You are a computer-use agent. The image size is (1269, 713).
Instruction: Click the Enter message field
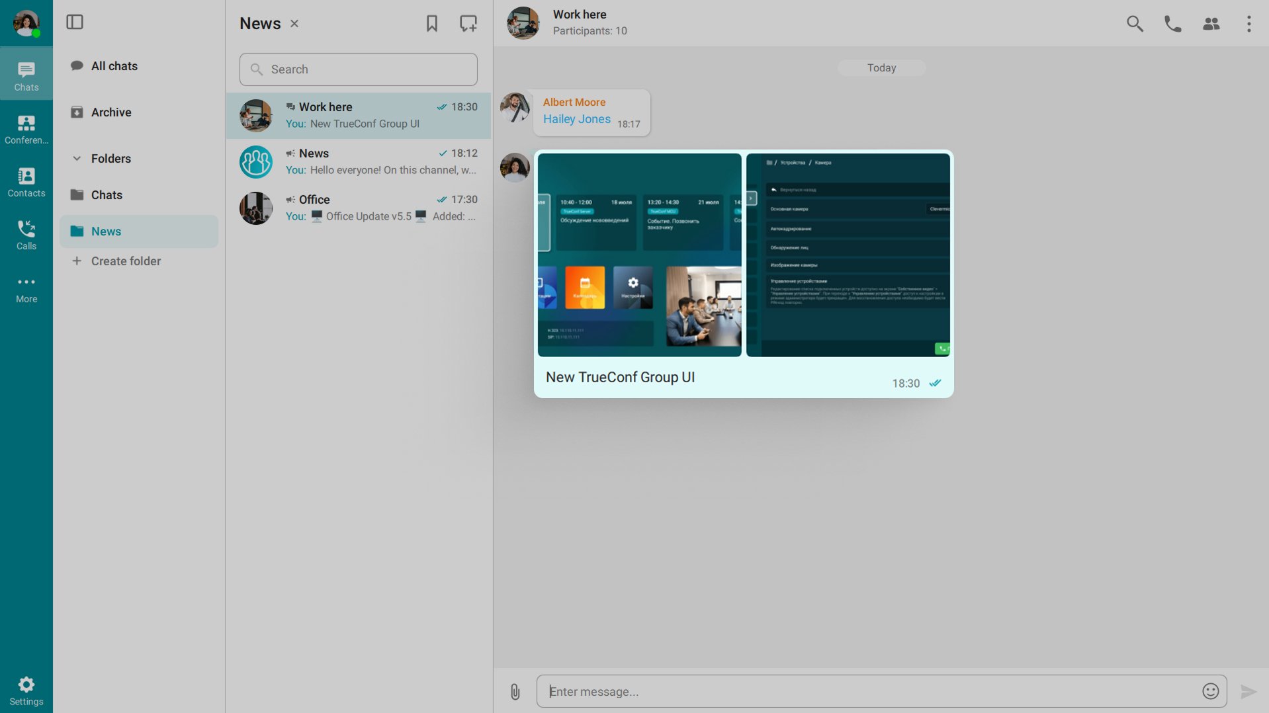(x=867, y=692)
